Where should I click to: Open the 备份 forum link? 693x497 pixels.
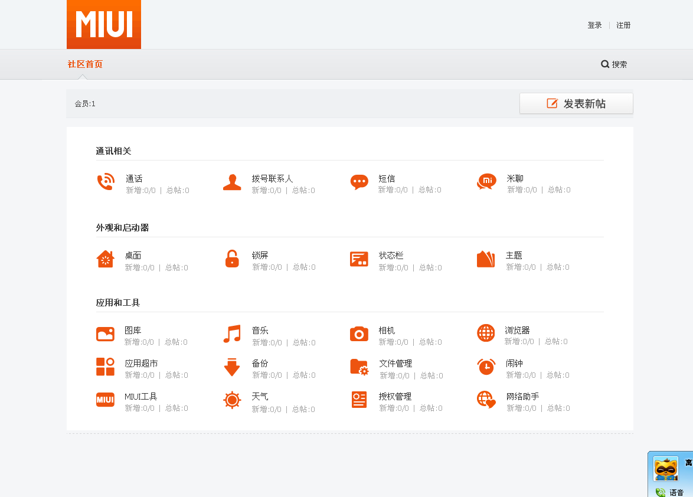(x=260, y=363)
